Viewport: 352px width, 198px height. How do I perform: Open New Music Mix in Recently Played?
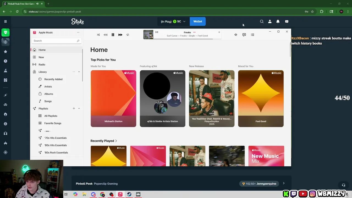pyautogui.click(x=266, y=156)
